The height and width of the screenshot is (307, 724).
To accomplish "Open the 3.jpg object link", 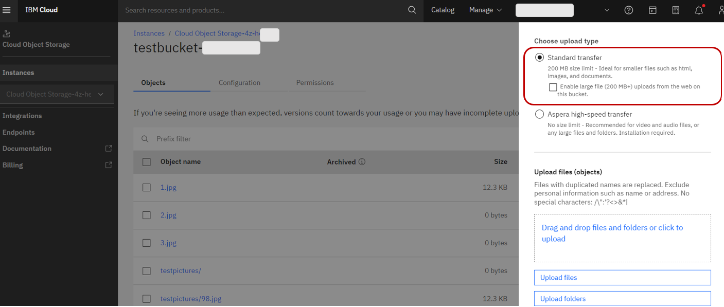I will (168, 243).
